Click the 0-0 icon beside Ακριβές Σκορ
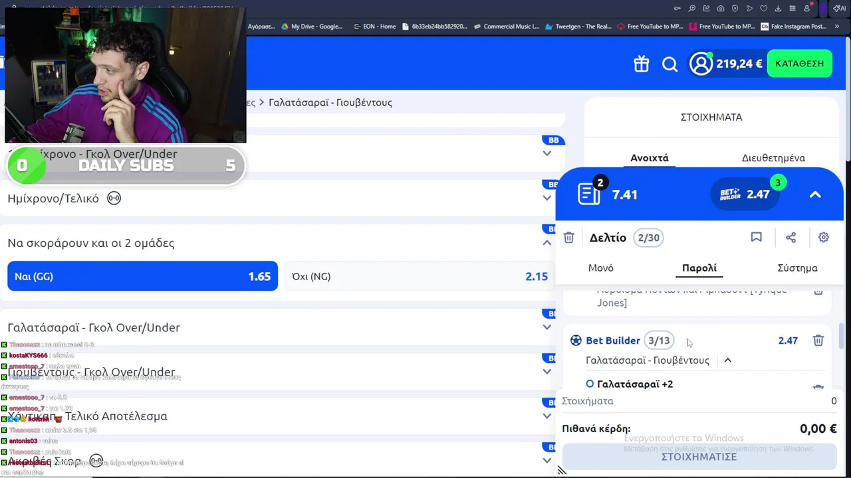 pos(96,461)
